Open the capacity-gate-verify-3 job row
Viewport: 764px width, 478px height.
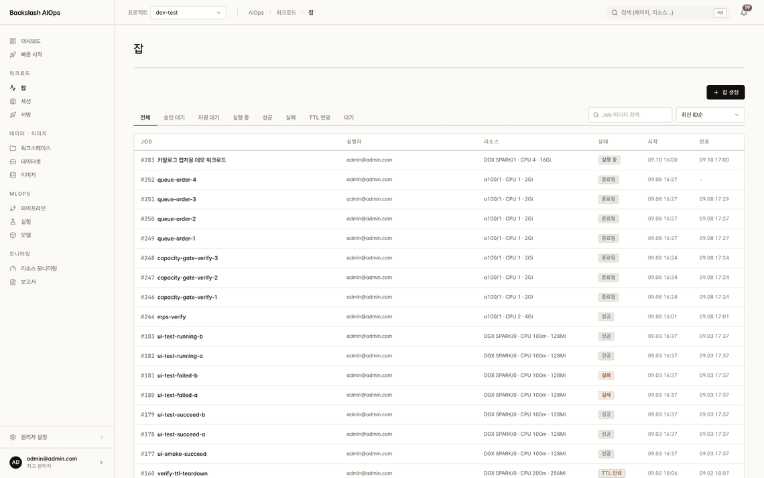pyautogui.click(x=439, y=258)
